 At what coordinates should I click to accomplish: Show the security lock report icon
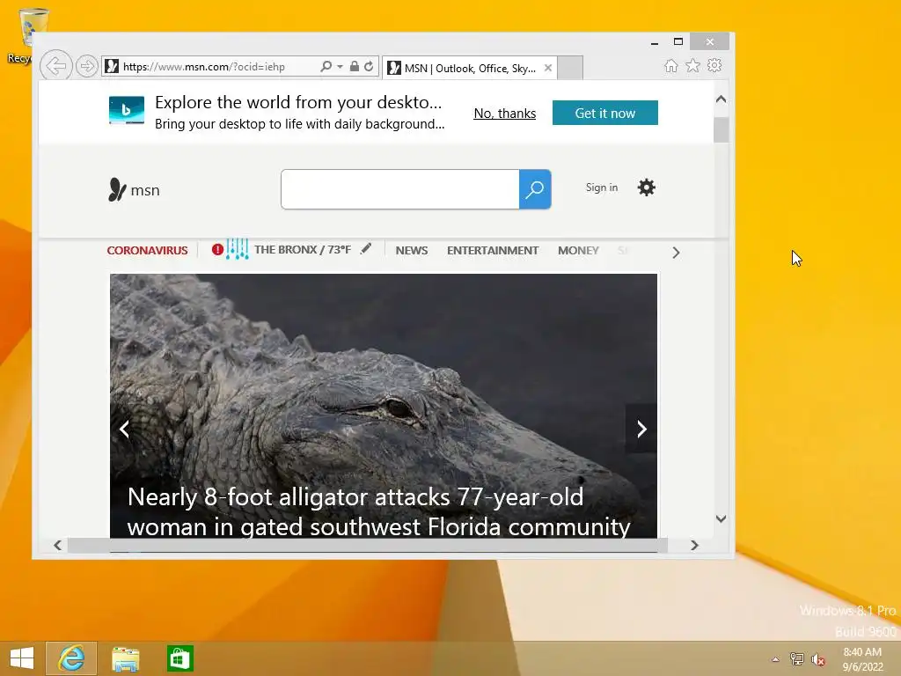[x=355, y=67]
